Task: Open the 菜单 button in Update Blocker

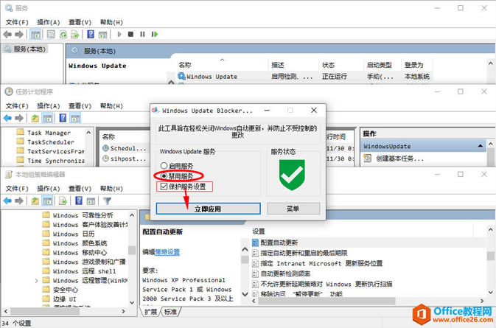Action: pos(293,209)
